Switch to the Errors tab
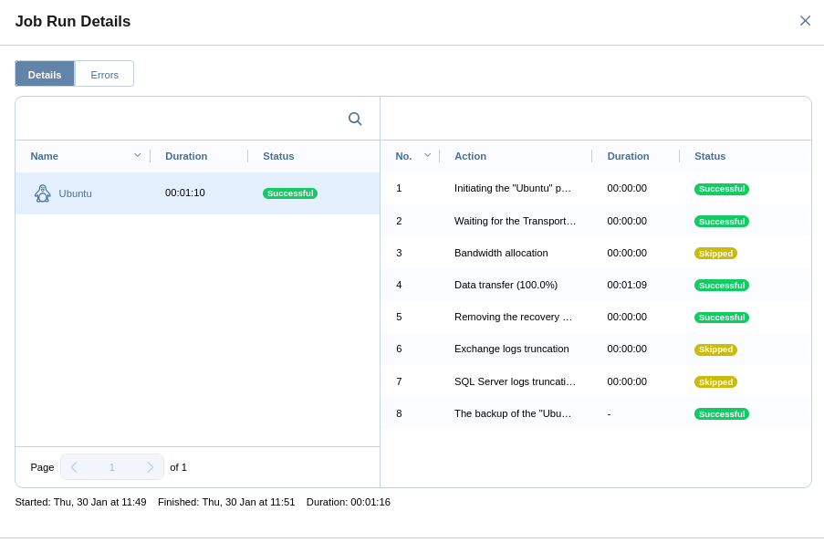This screenshot has height=553, width=824. point(104,75)
